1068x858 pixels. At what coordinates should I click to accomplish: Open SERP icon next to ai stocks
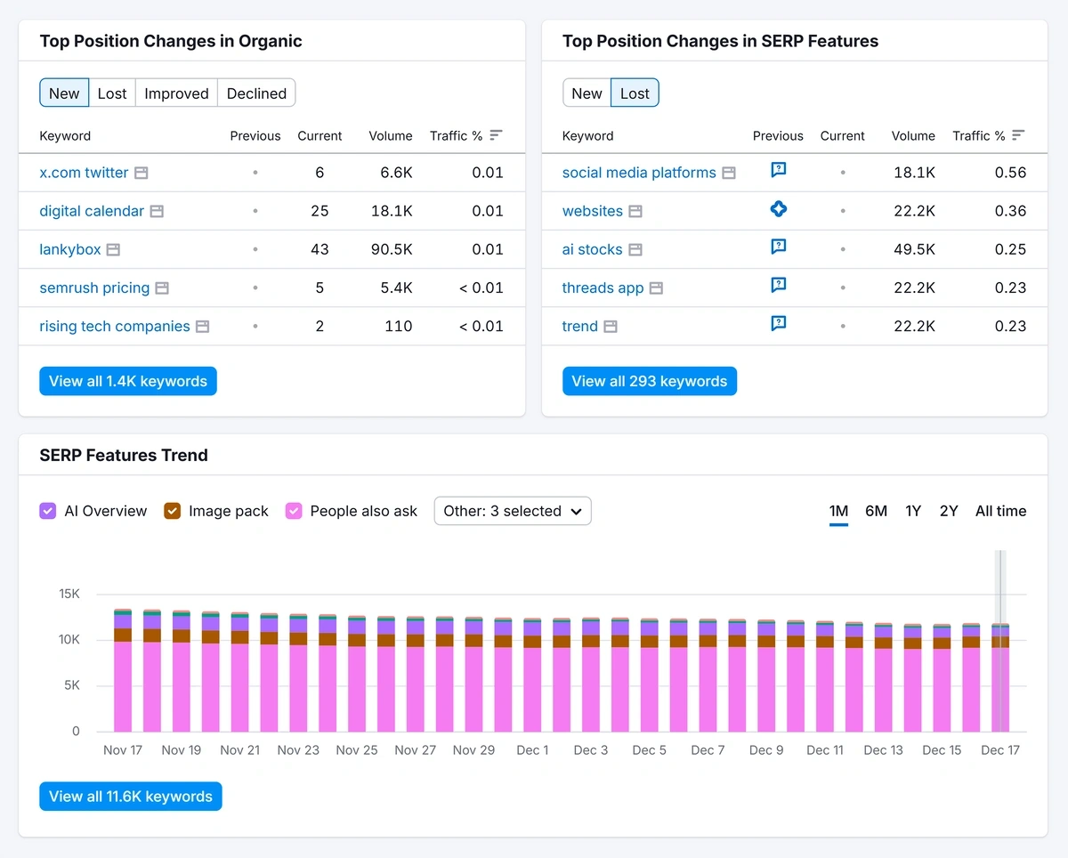(635, 250)
